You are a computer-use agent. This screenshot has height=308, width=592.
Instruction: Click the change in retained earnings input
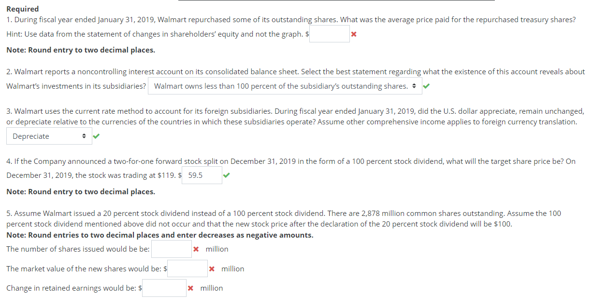164,288
